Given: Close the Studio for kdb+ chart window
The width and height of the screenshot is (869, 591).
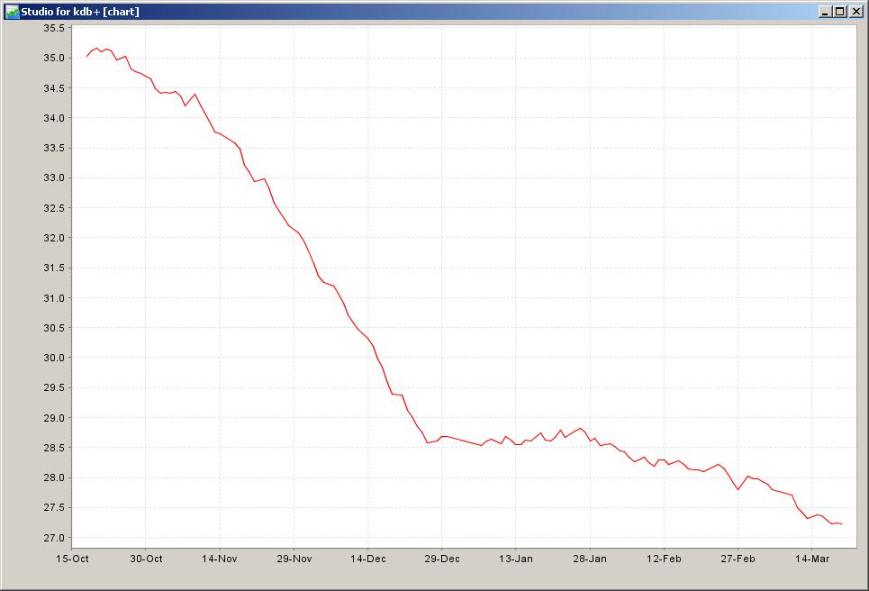Looking at the screenshot, I should [x=855, y=11].
